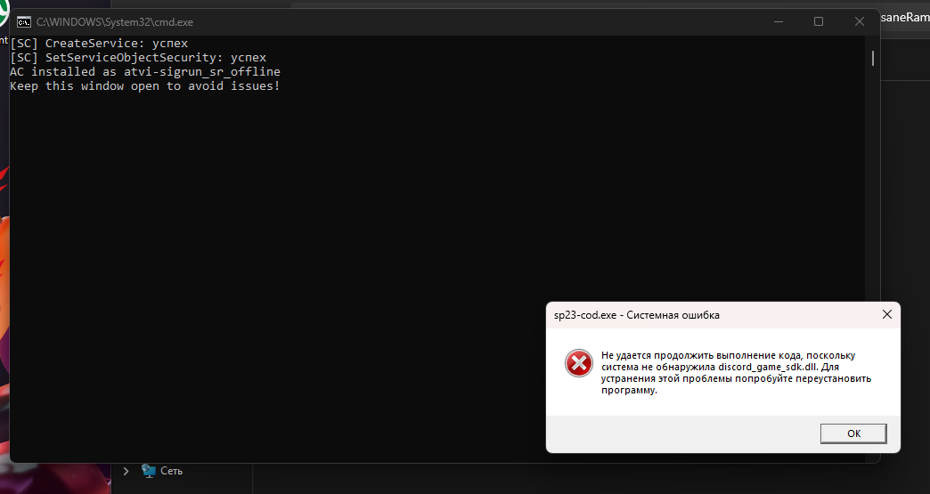Click the cmd.exe vertical scrollbar thumb
Viewport: 930px width, 494px height.
[872, 58]
